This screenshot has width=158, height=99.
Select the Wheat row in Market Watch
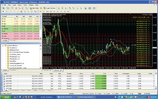coord(20,34)
